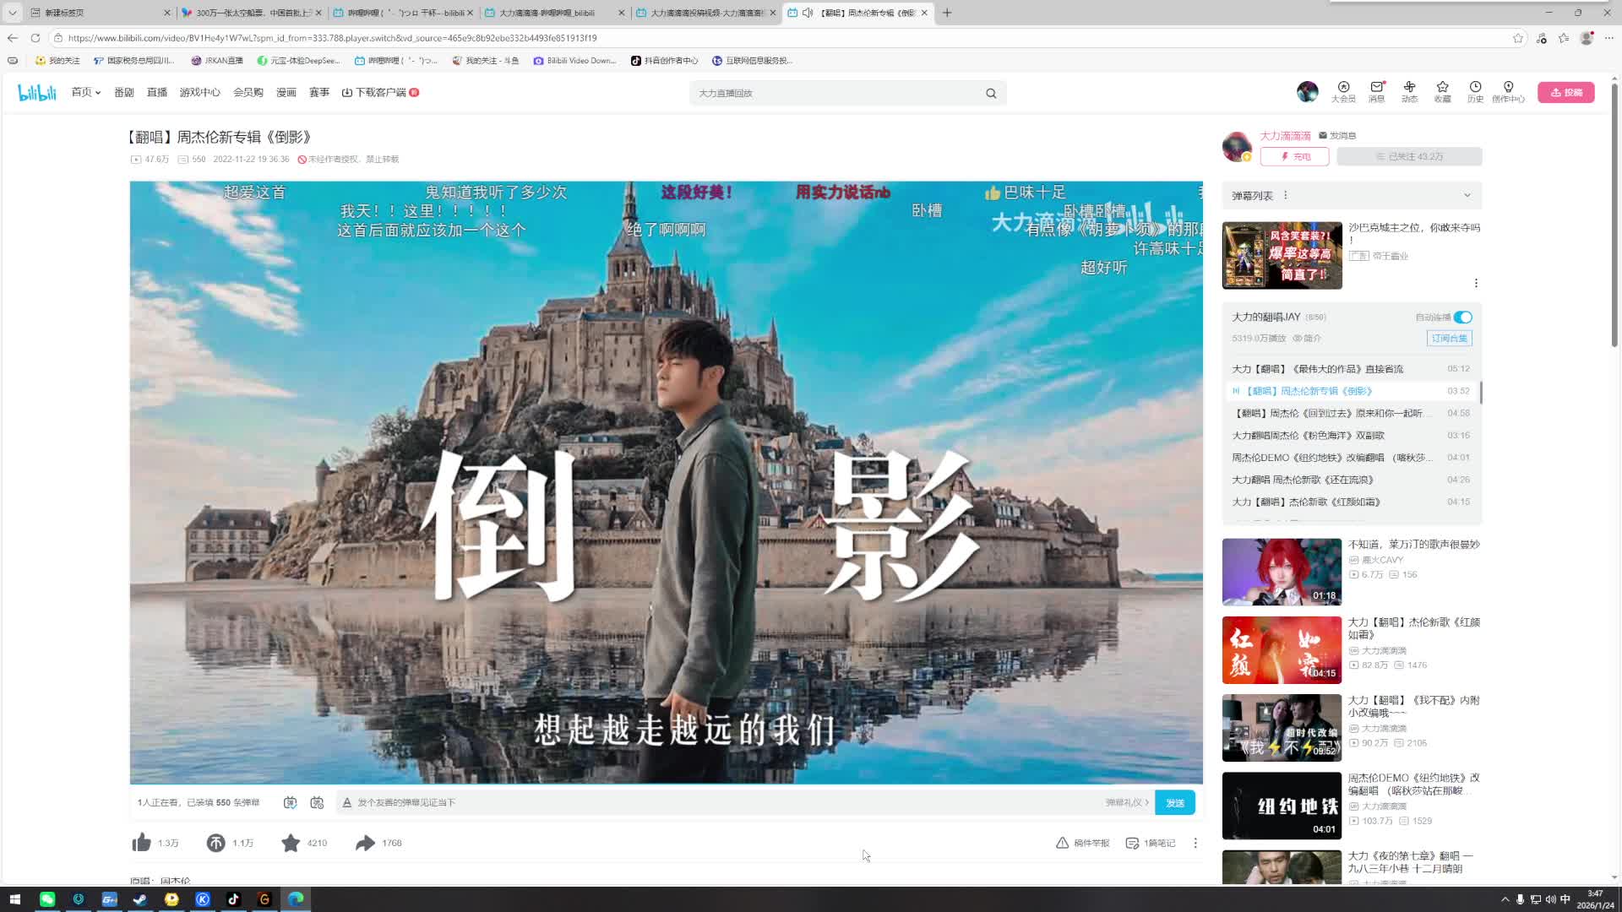Collapse the 弹幕列表 panel via its chevron
Viewport: 1622px width, 912px height.
(x=1467, y=195)
